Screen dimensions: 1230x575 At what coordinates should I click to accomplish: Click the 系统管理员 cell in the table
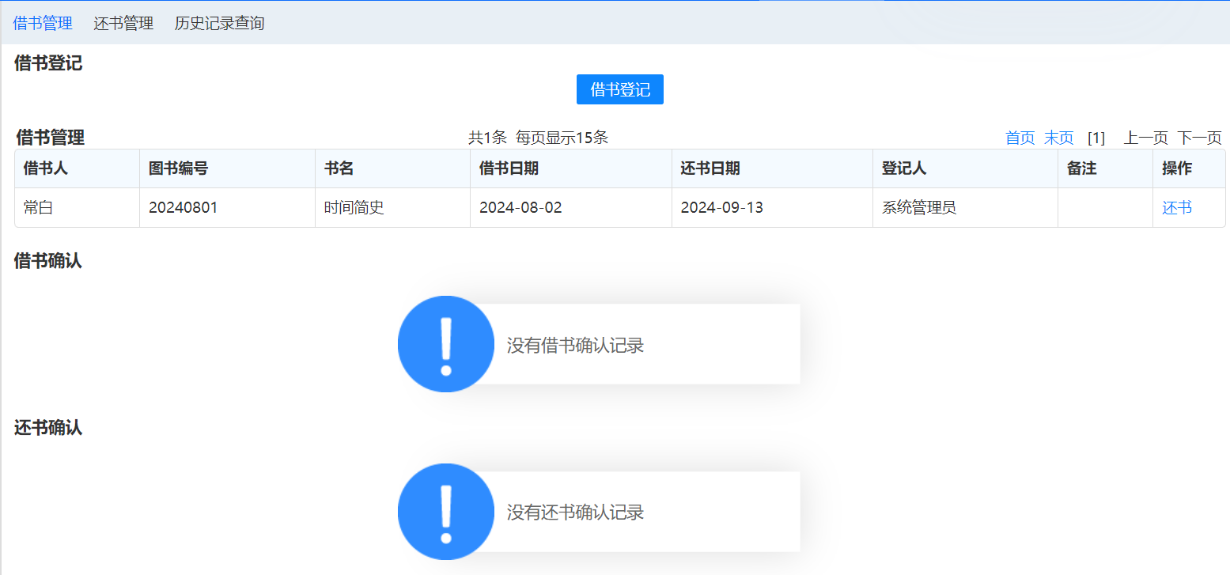[x=919, y=208]
